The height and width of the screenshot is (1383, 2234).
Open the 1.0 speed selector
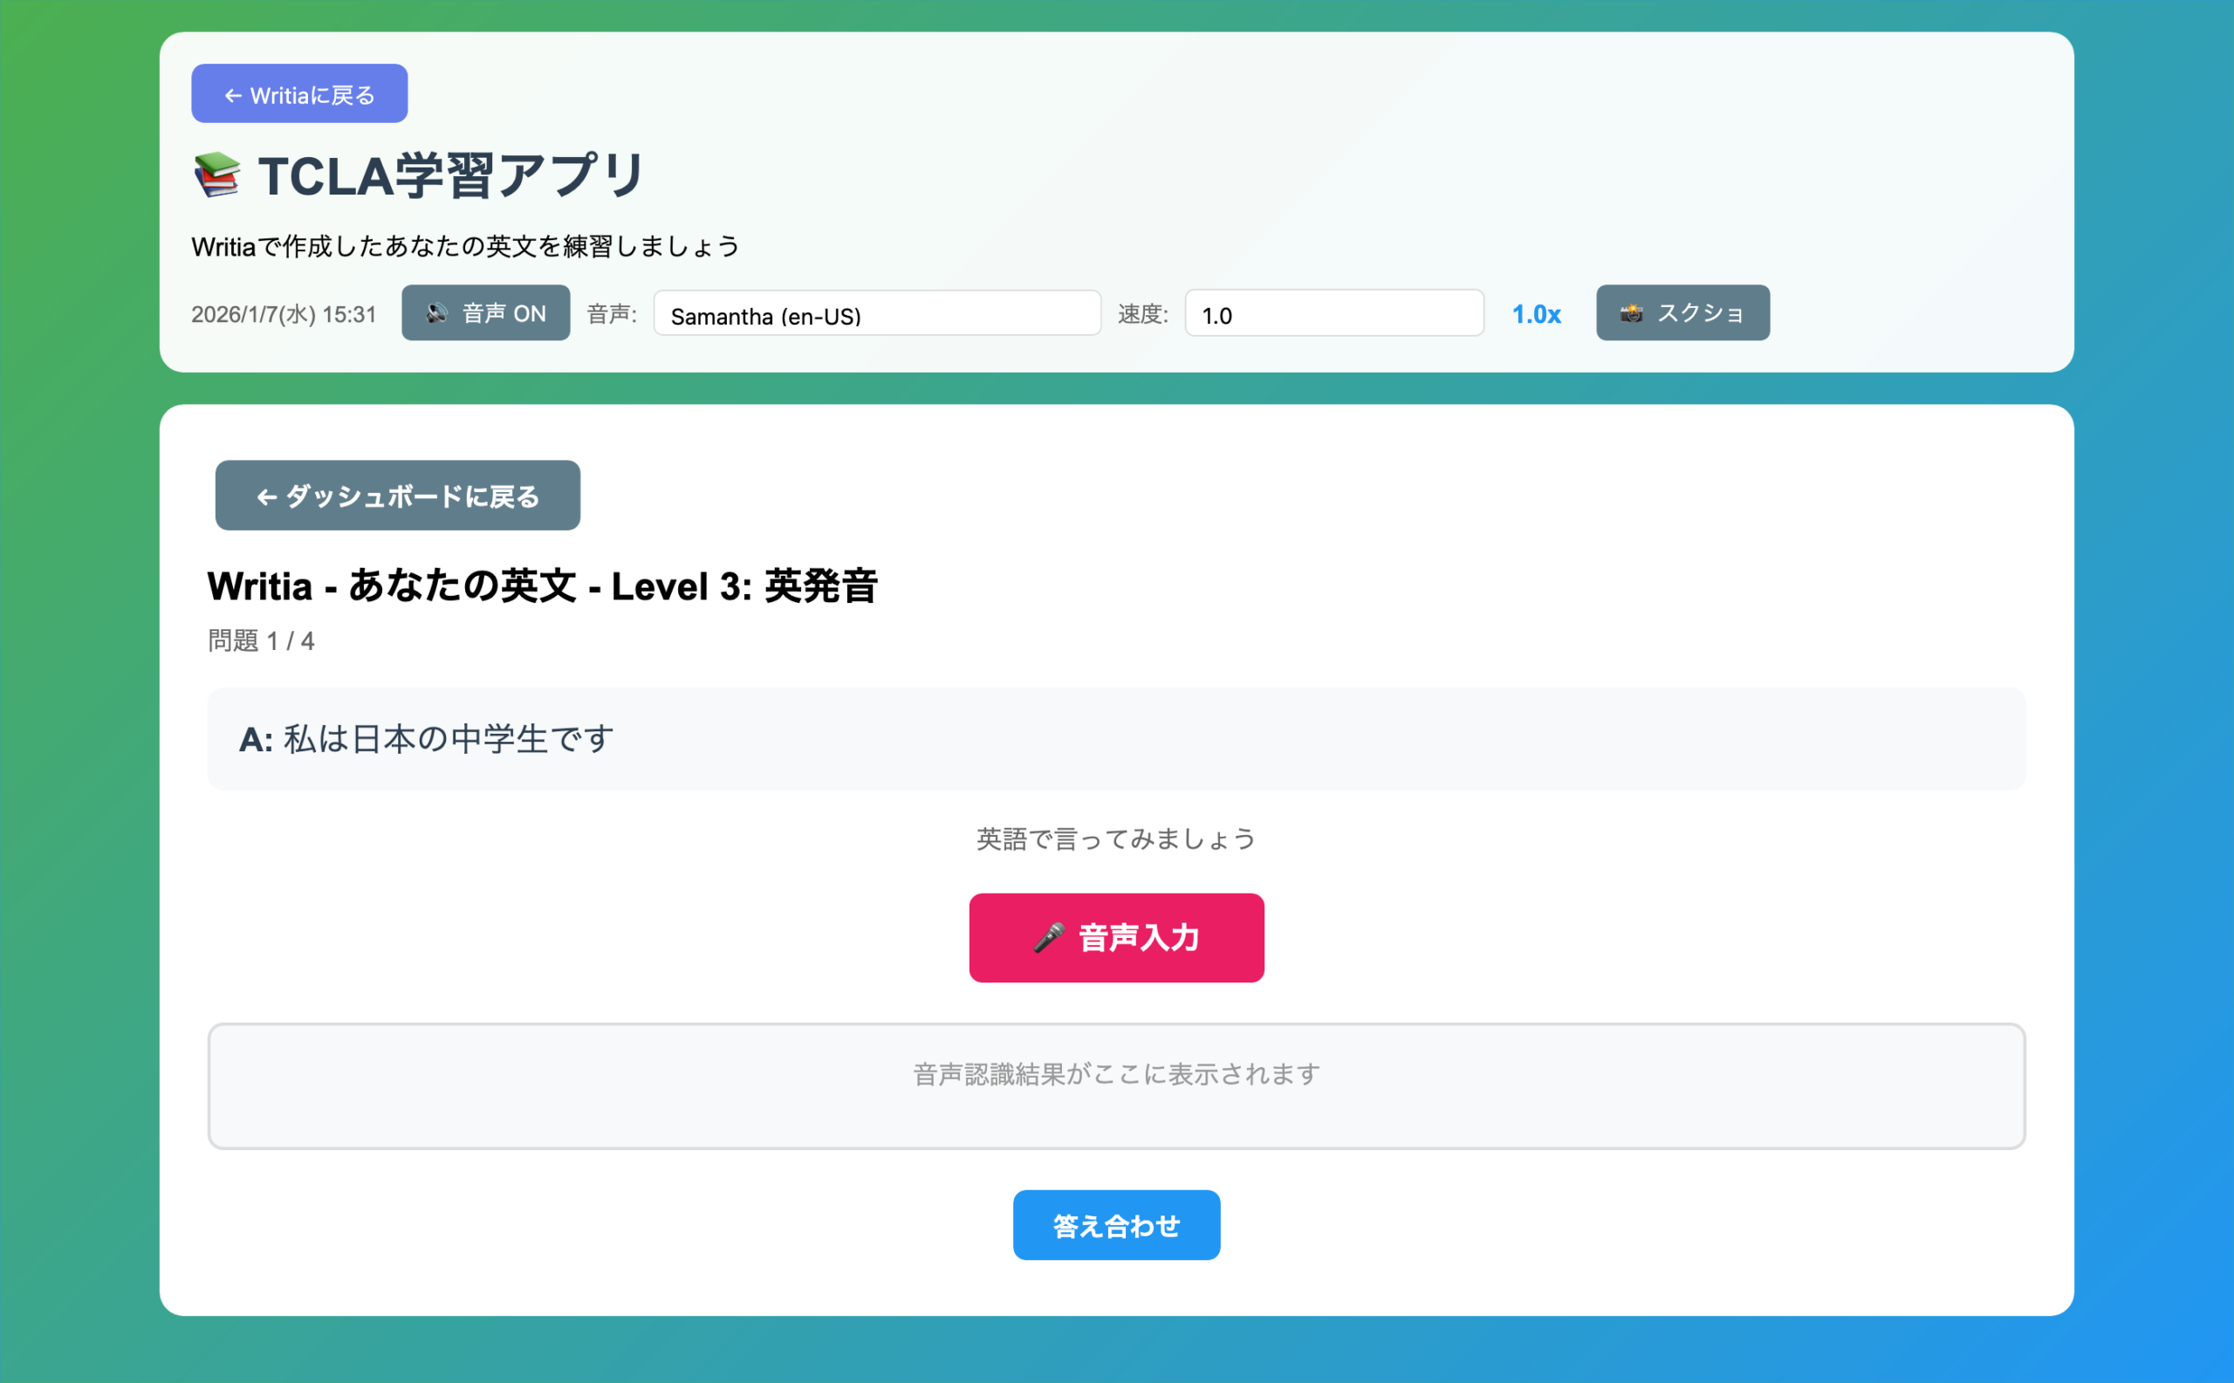(x=1333, y=314)
